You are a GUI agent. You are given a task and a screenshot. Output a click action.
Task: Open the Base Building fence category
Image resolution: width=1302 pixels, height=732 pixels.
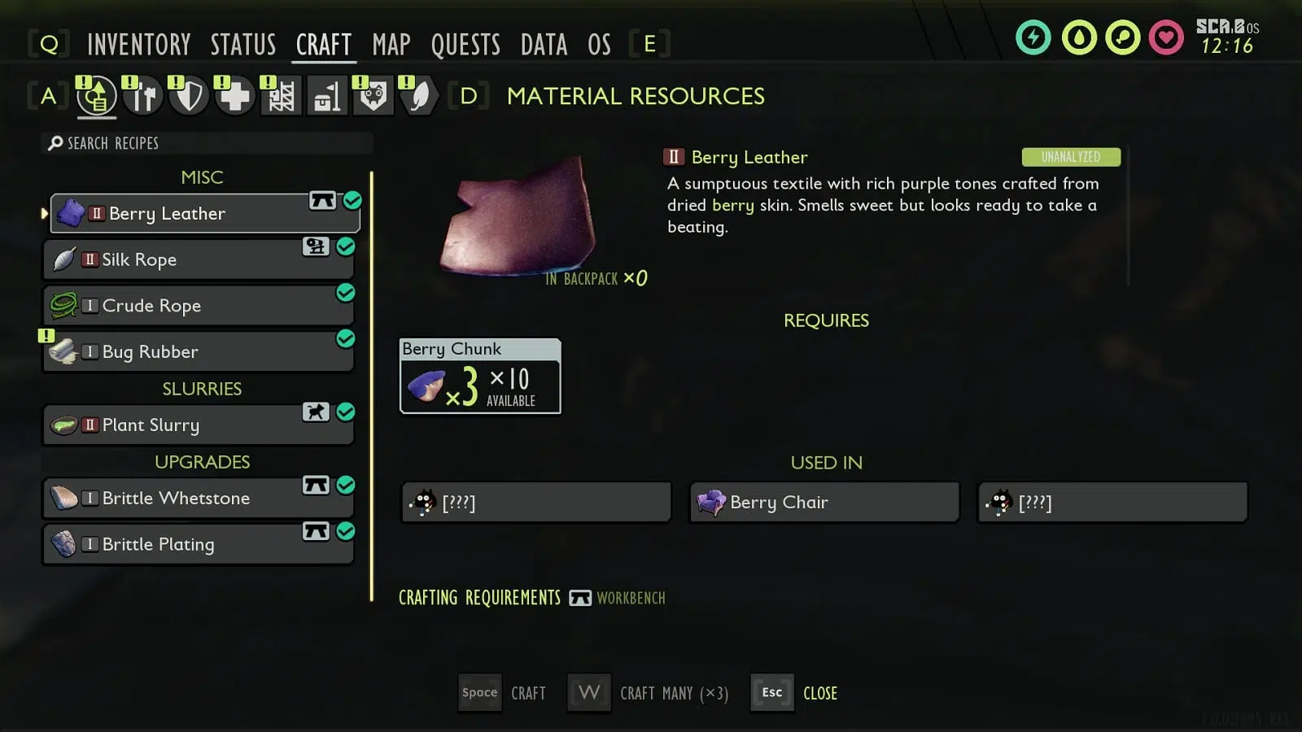click(281, 97)
